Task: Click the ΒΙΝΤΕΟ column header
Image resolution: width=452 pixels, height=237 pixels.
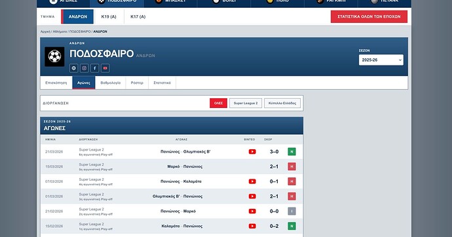Action: [250, 139]
